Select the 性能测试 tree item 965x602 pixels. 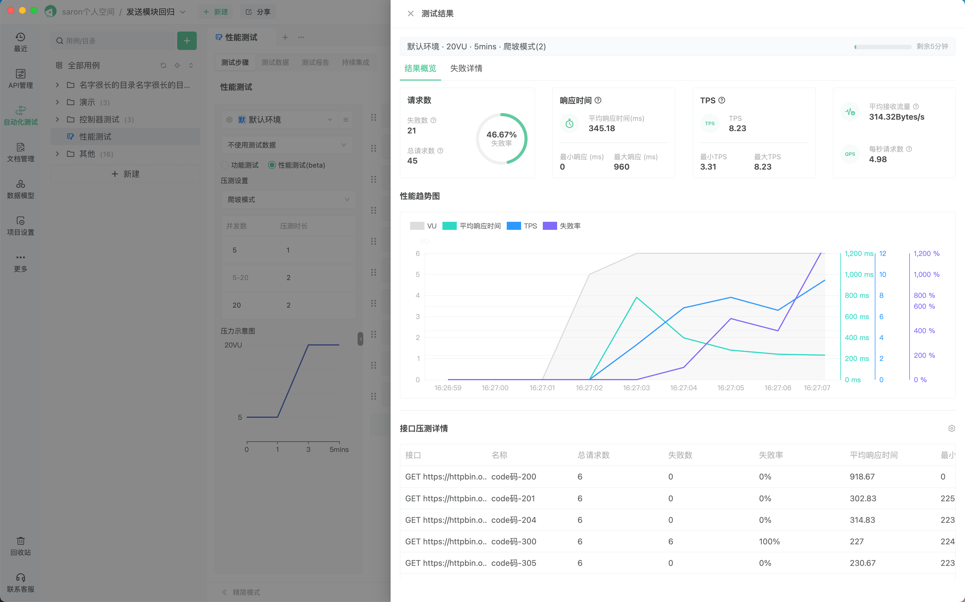coord(125,137)
